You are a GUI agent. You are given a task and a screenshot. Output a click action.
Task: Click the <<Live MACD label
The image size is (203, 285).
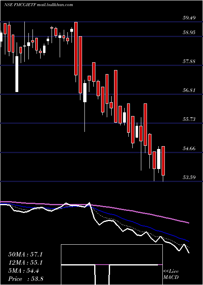[171, 274]
